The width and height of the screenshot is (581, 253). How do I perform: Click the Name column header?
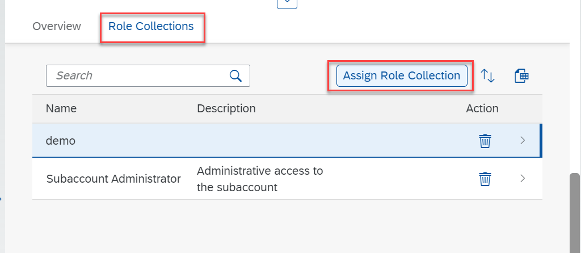pos(61,108)
